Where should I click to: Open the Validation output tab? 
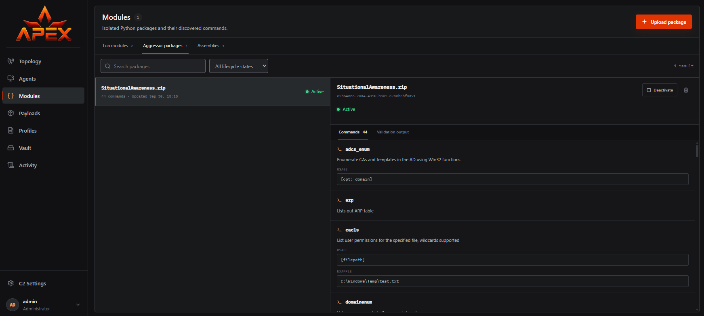click(x=393, y=132)
